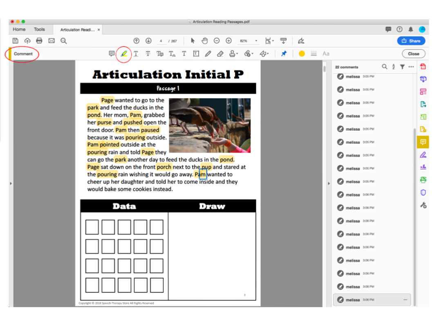Click the blue Share button
This screenshot has width=437, height=326.
[x=411, y=41]
